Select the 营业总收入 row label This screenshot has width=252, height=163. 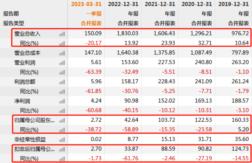pos(27,34)
